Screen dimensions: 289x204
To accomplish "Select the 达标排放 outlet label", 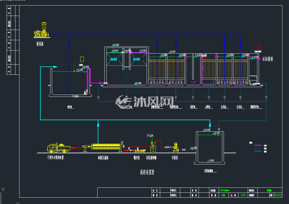I will coord(268,59).
